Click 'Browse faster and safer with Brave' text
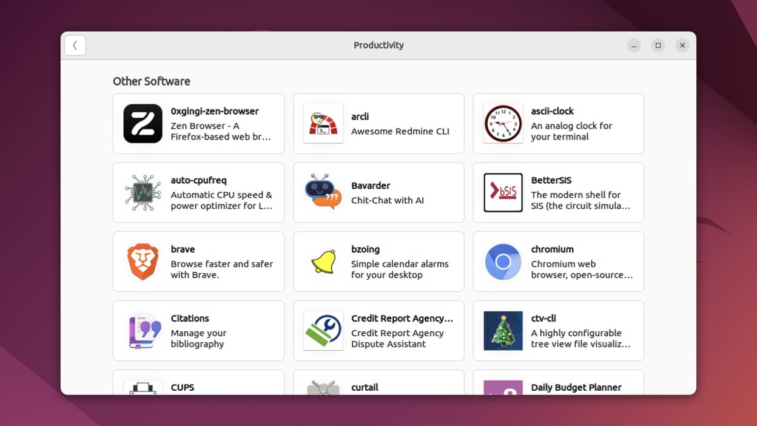Image resolution: width=757 pixels, height=426 pixels. pyautogui.click(x=221, y=269)
